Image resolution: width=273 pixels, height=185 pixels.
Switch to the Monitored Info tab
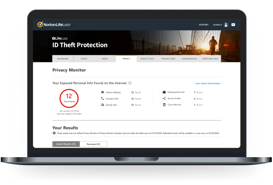pyautogui.click(x=211, y=59)
